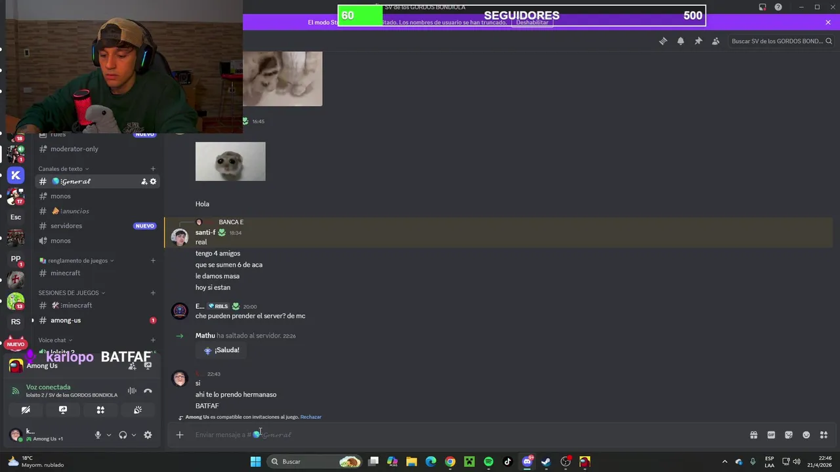Close the purple Streamer mode banner
840x472 pixels.
coord(828,22)
